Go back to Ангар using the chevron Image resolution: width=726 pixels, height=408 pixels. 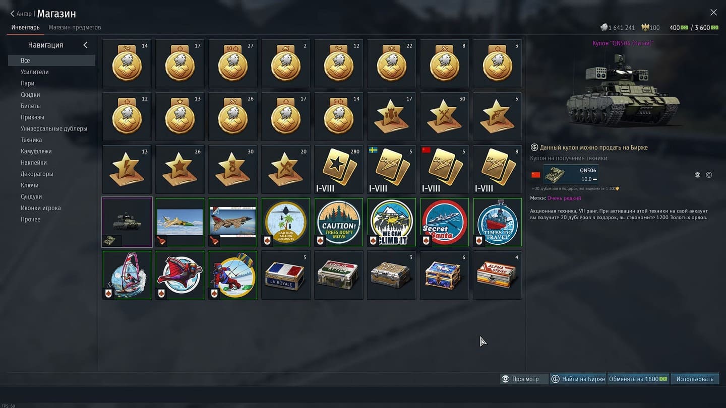tap(13, 14)
